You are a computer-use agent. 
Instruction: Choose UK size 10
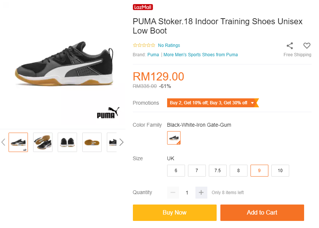[x=280, y=171]
